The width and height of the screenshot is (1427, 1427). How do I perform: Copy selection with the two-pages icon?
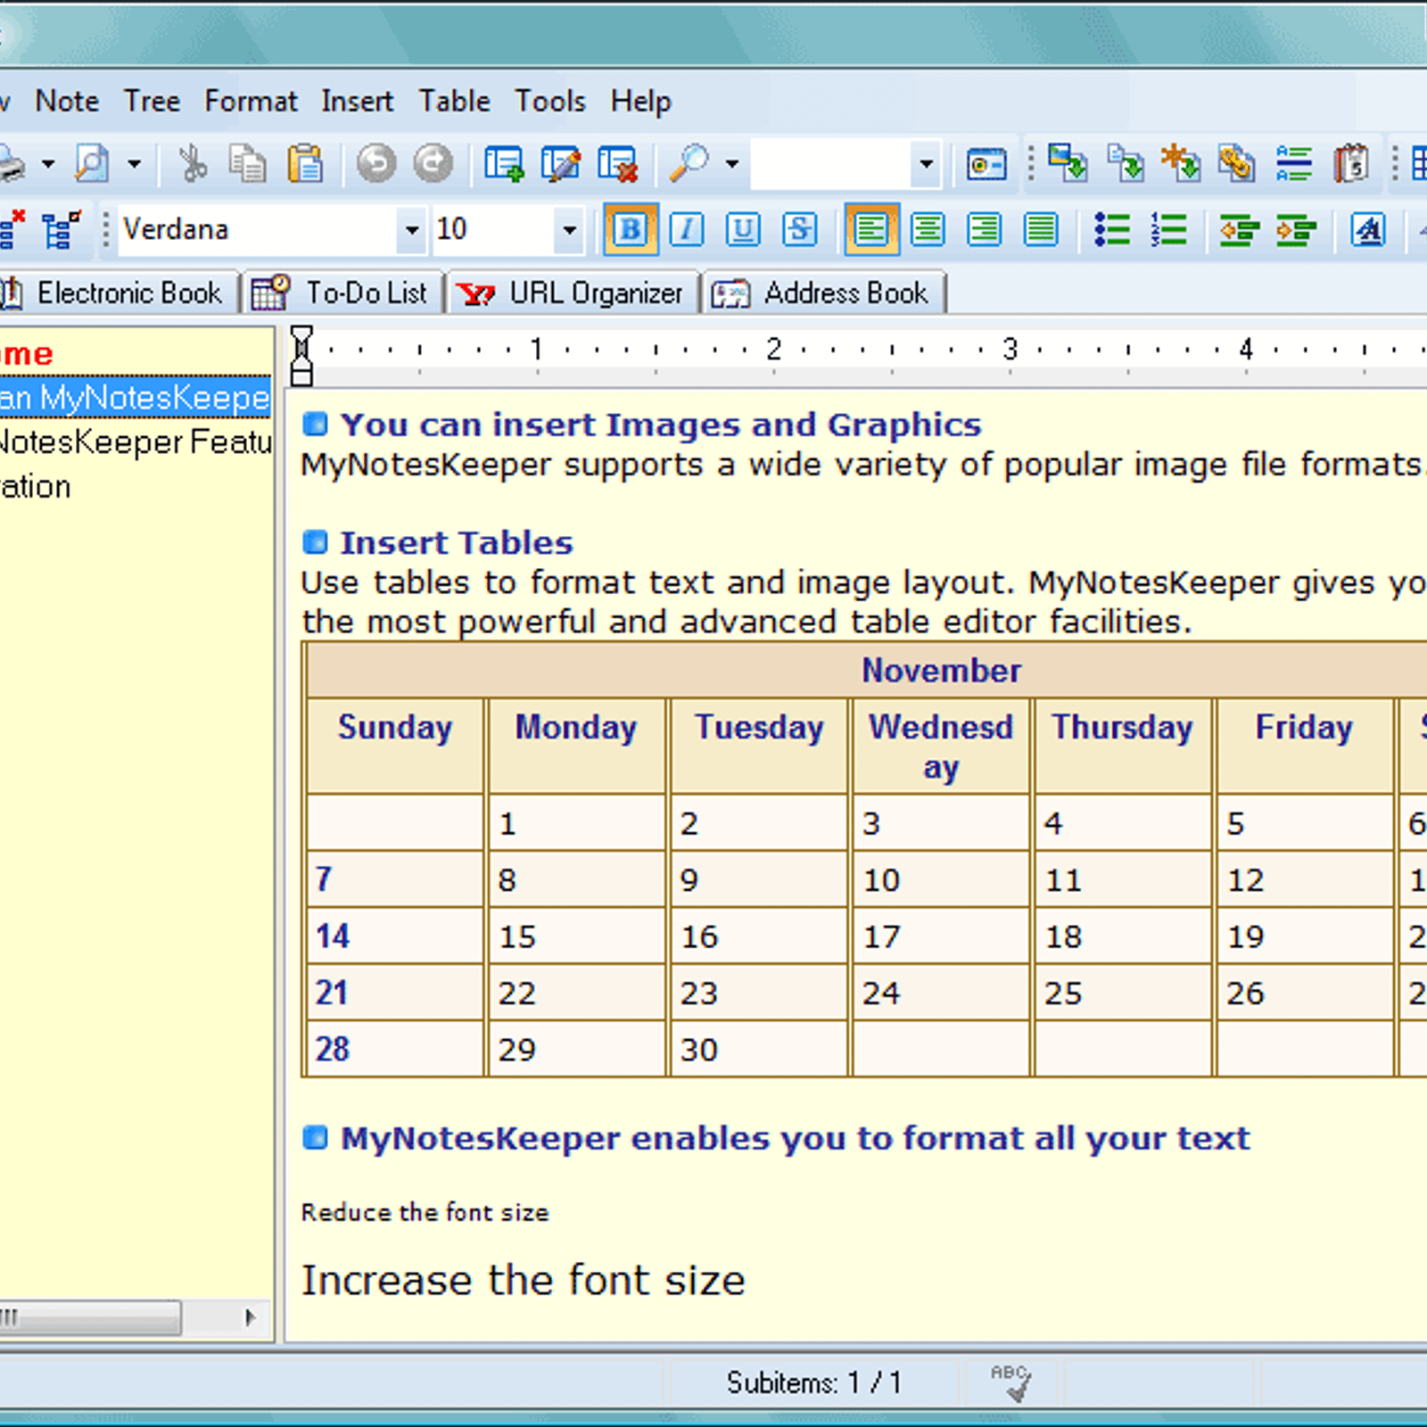point(248,164)
